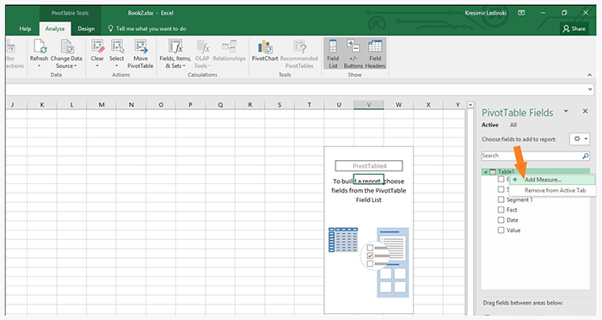The height and width of the screenshot is (320, 602).
Task: Switch to the Active fields view
Action: [490, 125]
